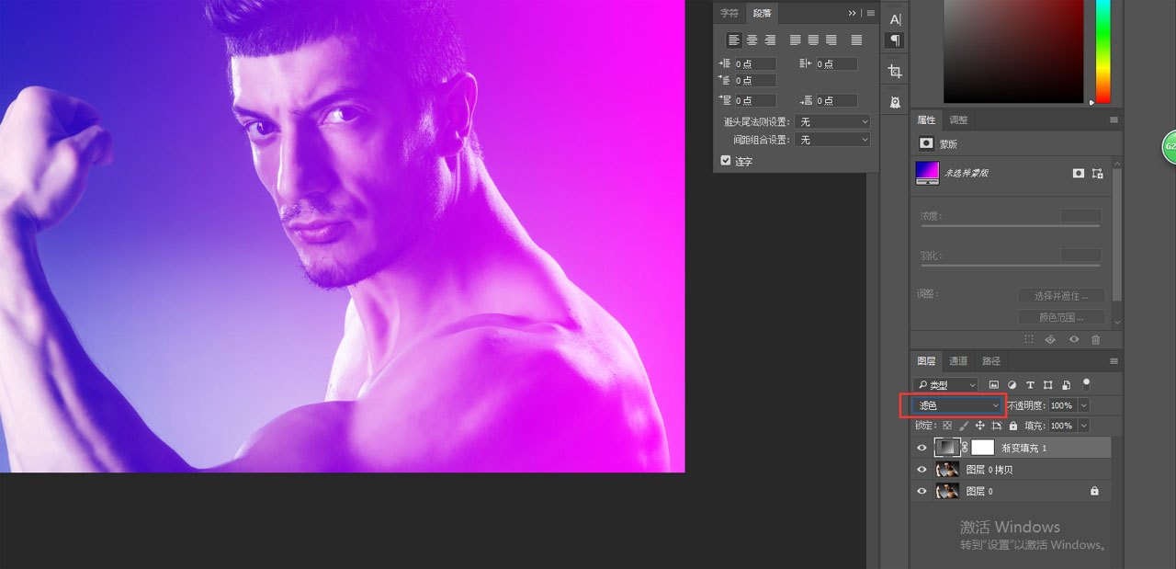Open Layers panel menu icon
The image size is (1176, 569).
tap(1114, 361)
